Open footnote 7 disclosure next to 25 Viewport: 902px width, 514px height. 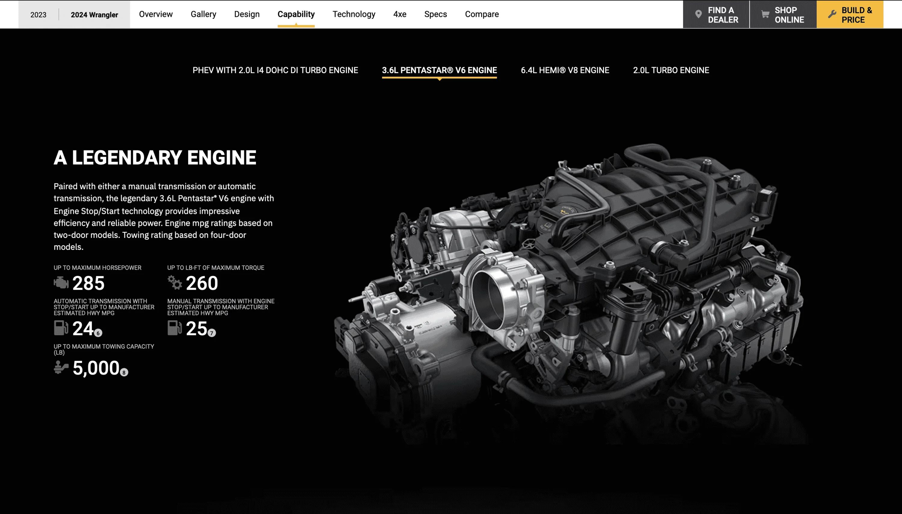212,333
